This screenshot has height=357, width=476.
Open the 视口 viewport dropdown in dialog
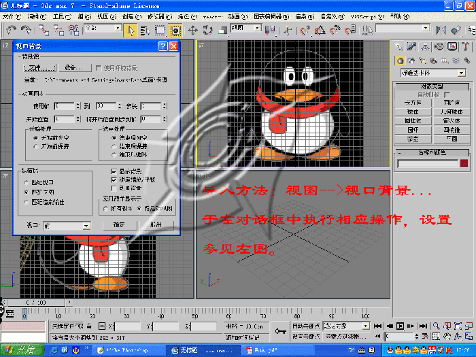(86, 226)
